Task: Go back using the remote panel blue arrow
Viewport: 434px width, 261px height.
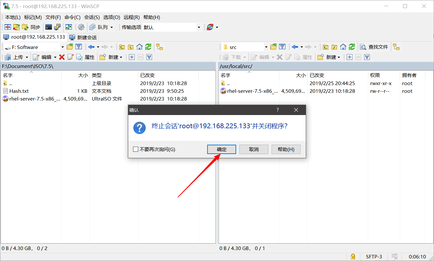Action: [x=295, y=47]
